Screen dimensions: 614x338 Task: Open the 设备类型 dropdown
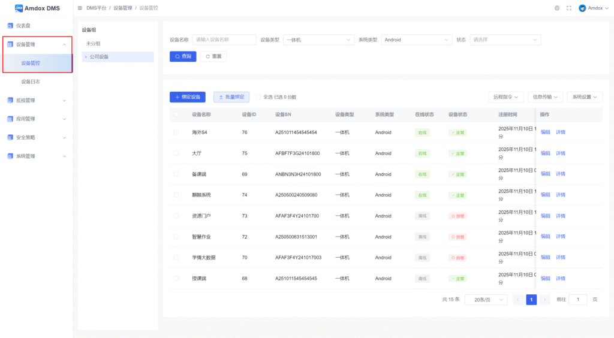pyautogui.click(x=319, y=40)
